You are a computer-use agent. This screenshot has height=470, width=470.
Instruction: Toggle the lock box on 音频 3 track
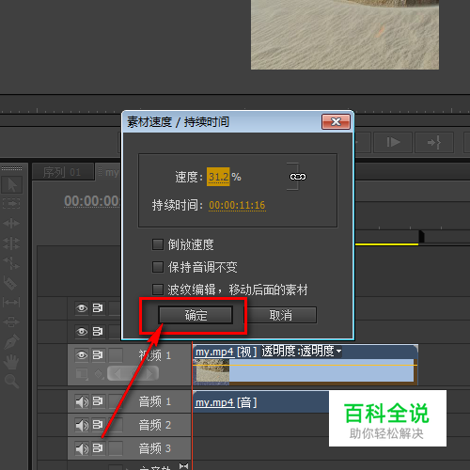pyautogui.click(x=116, y=448)
